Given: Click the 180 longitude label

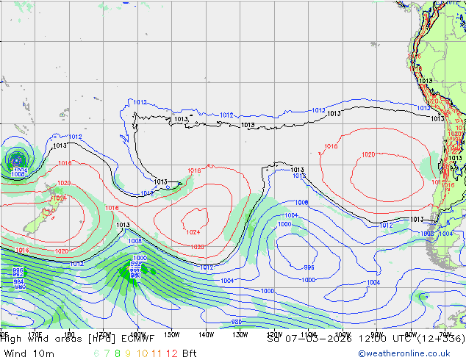Looking at the screenshot, I should (69, 335).
